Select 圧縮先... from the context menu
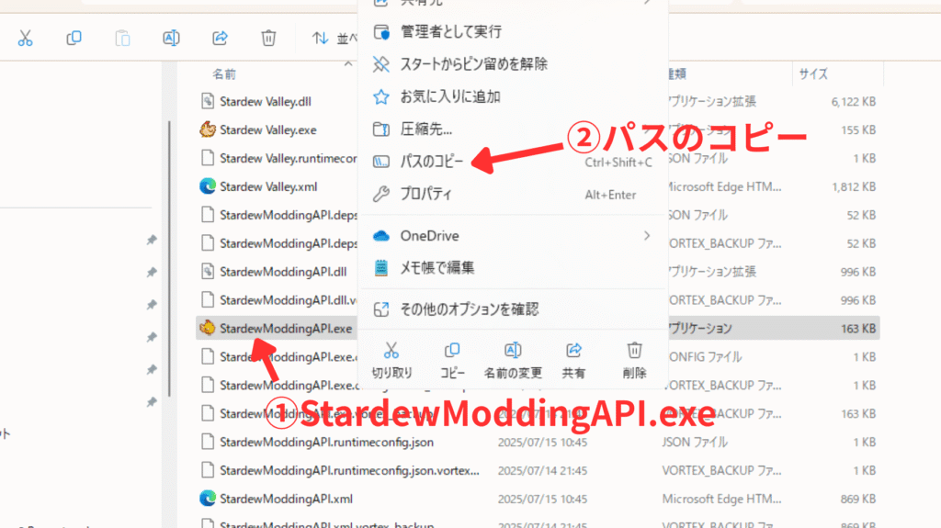The width and height of the screenshot is (941, 528). click(x=513, y=129)
